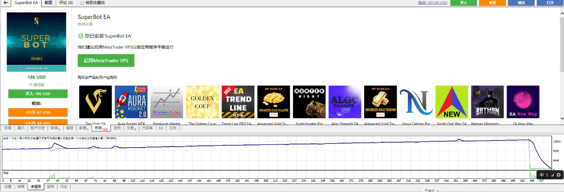Click the SuperBot product cover image
564x192 pixels.
(x=37, y=42)
